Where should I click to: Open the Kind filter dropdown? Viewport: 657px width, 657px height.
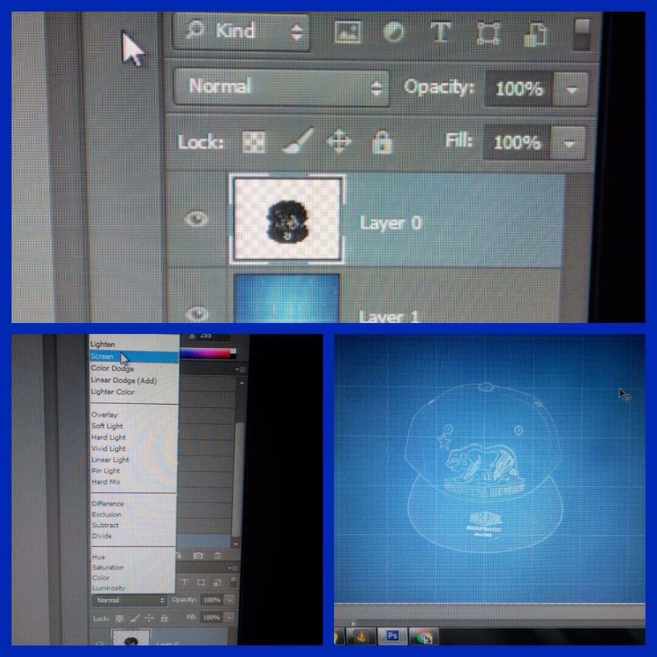coord(241,32)
